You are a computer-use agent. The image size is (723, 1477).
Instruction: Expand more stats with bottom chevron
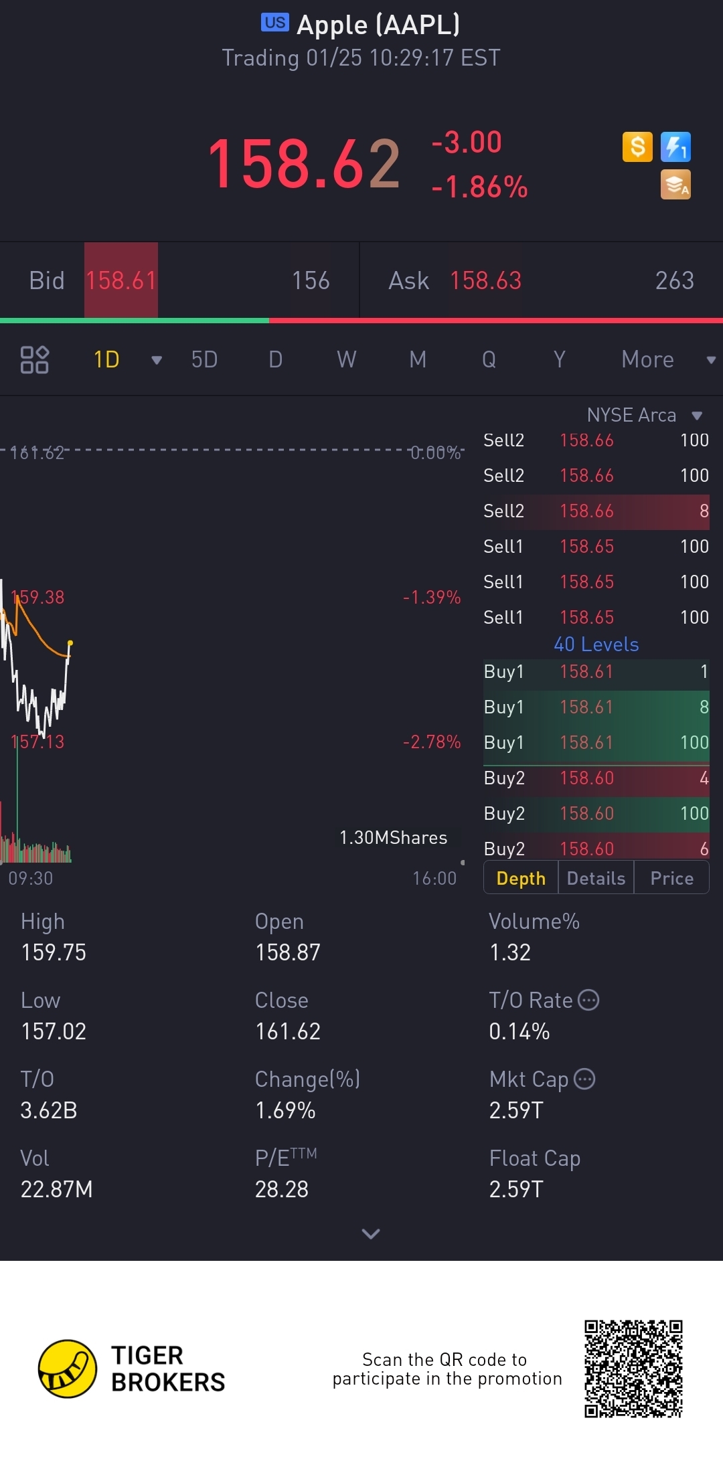tap(370, 1233)
